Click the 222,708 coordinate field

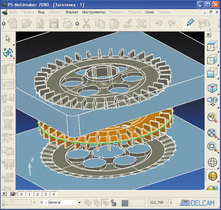coord(157,203)
